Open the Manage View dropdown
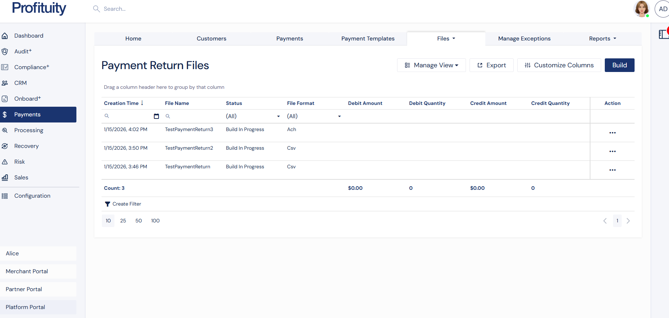This screenshot has width=669, height=318. pos(431,65)
